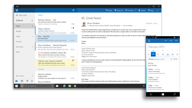Open the hamburger menu in Mail
The image size is (192, 108).
tap(17, 10)
